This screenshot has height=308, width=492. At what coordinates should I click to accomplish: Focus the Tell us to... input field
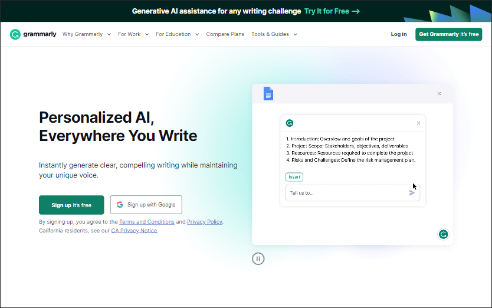pos(353,193)
